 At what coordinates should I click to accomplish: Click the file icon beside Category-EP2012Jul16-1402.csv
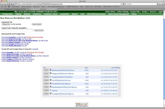[51, 73]
